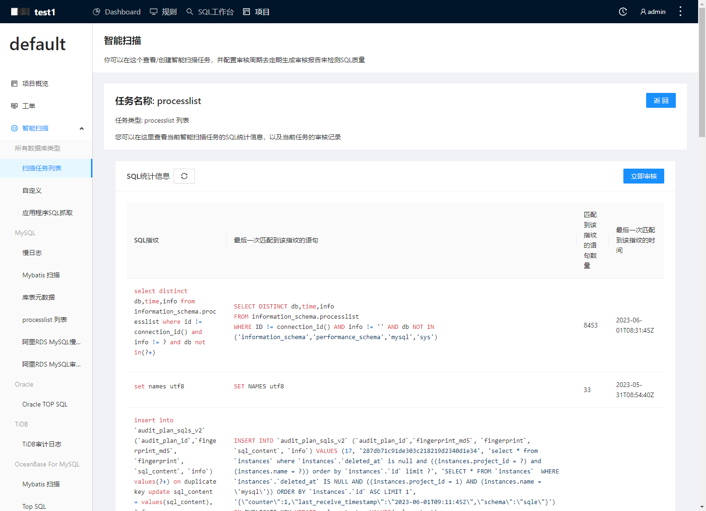Select 自定义 in sidebar
The height and width of the screenshot is (511, 706).
(46, 190)
